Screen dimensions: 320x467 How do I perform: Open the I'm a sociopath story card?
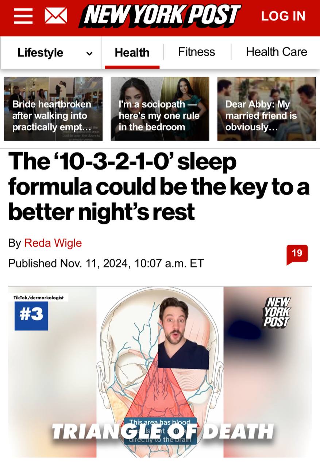tap(160, 109)
